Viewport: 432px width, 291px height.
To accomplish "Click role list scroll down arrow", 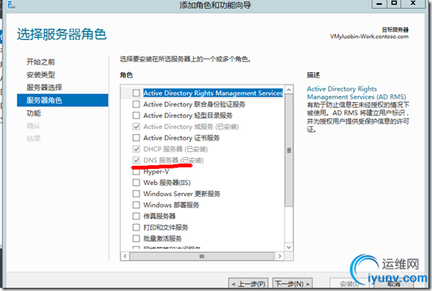I will point(289,247).
